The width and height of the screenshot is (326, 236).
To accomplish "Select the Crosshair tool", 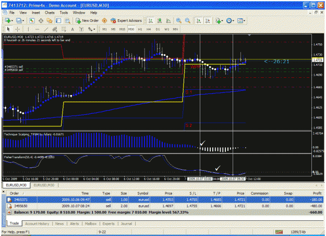I will [x=17, y=29].
